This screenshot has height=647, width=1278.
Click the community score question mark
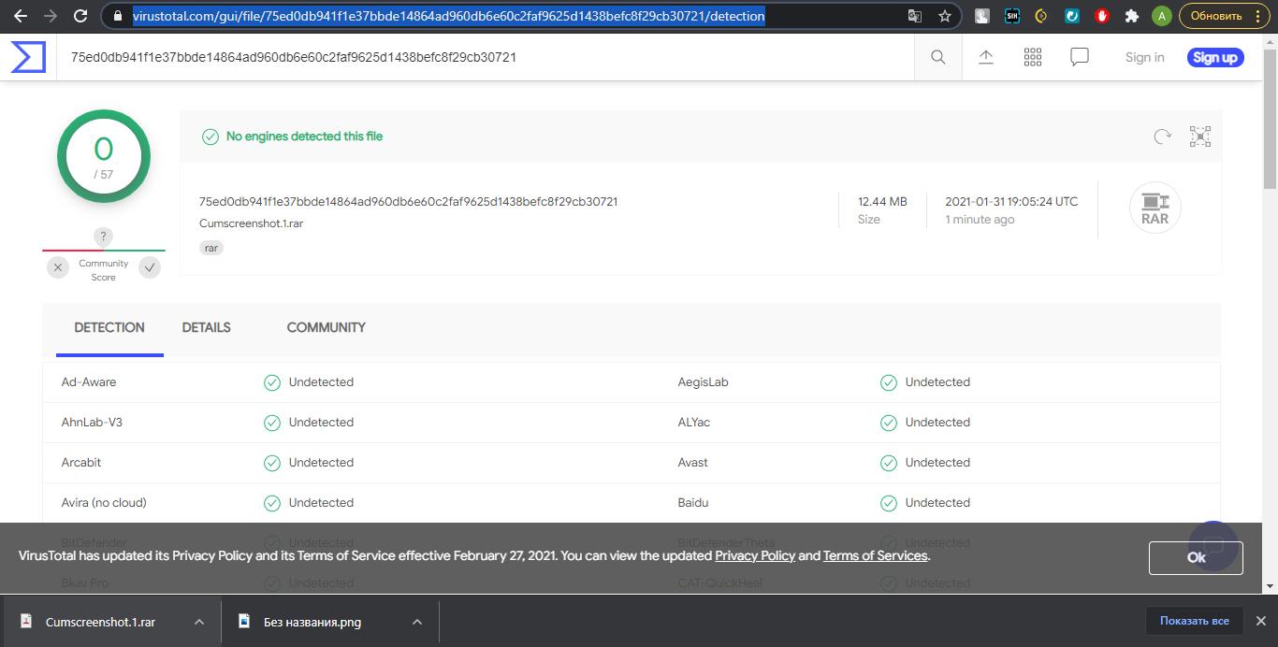pyautogui.click(x=104, y=237)
